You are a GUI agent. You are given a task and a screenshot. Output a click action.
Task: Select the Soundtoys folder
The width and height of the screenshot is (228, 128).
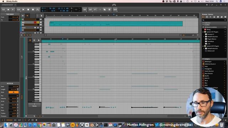pos(211,41)
